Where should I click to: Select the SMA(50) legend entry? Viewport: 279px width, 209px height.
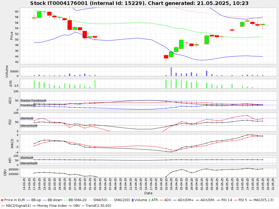coord(98,200)
